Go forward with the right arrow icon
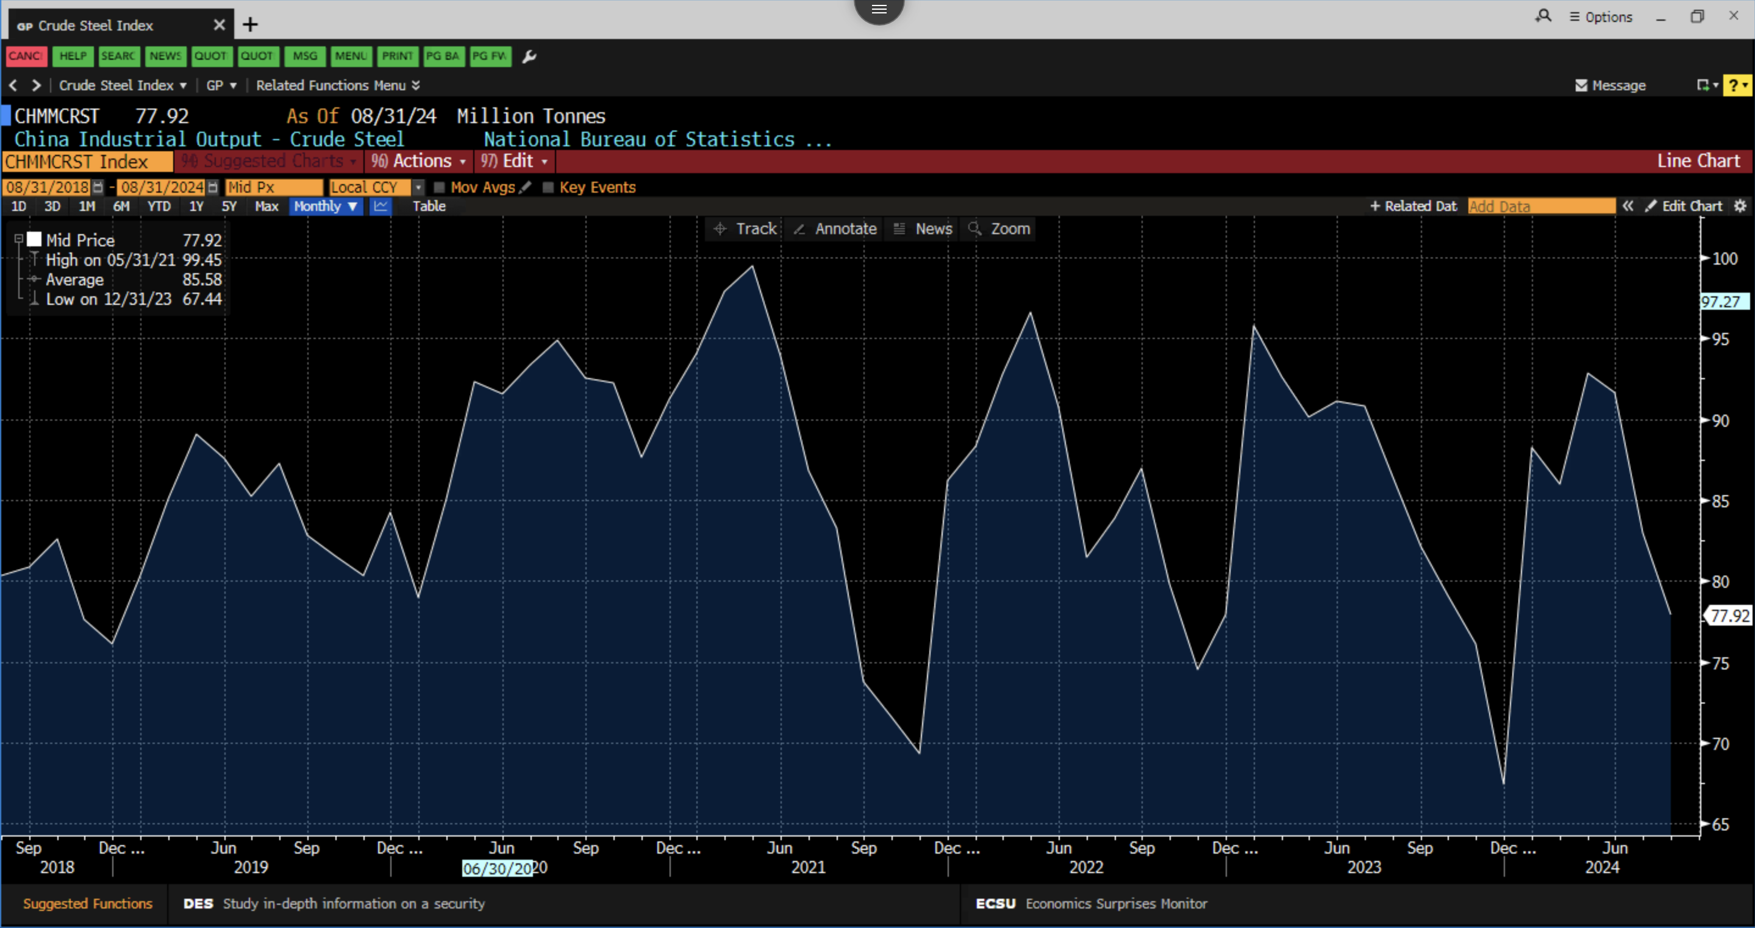The image size is (1755, 928). point(36,85)
